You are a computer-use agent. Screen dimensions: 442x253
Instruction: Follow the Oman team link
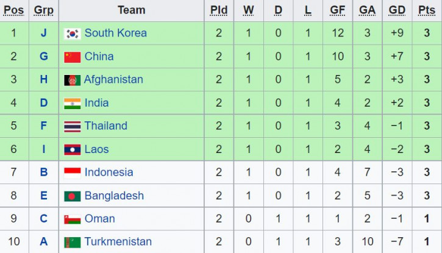(100, 219)
